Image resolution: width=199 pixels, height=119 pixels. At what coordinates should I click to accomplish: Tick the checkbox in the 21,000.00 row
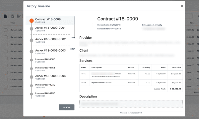point(6,80)
